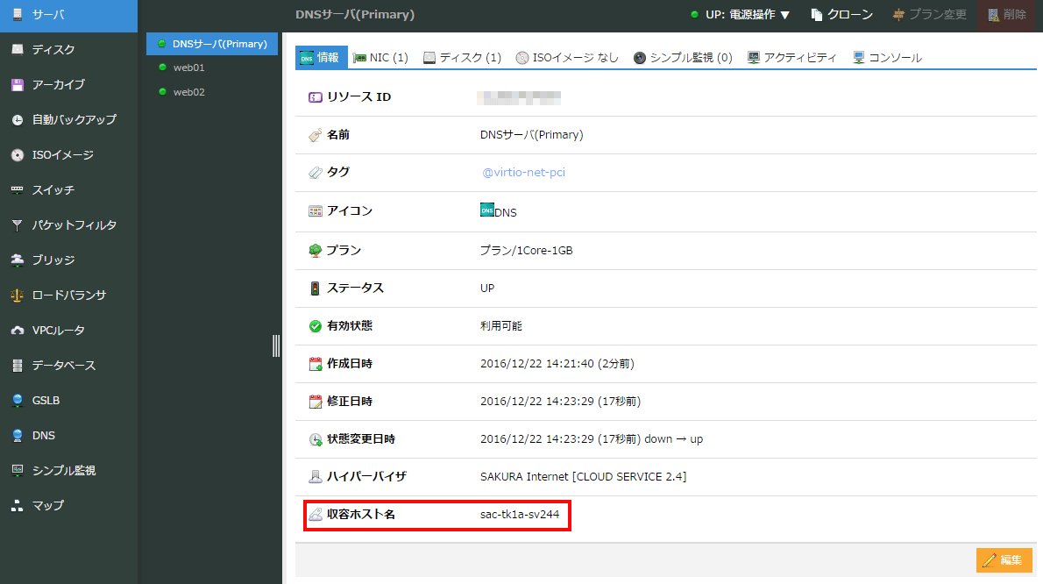
Task: Click the クローン button
Action: (841, 15)
